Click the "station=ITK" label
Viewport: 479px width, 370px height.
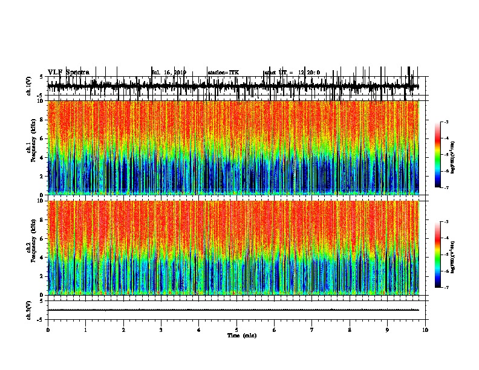coord(223,73)
